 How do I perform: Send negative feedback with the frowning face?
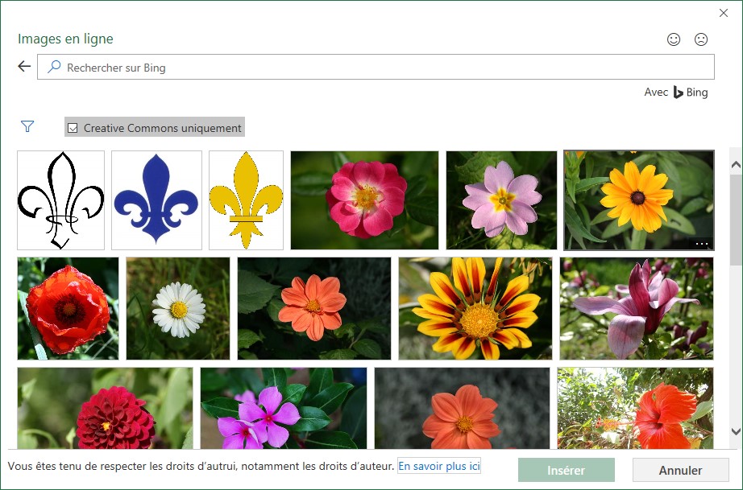click(701, 39)
